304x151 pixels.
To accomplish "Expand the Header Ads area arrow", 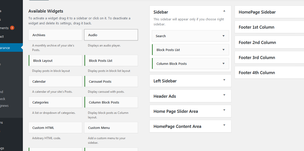I will pos(224,95).
